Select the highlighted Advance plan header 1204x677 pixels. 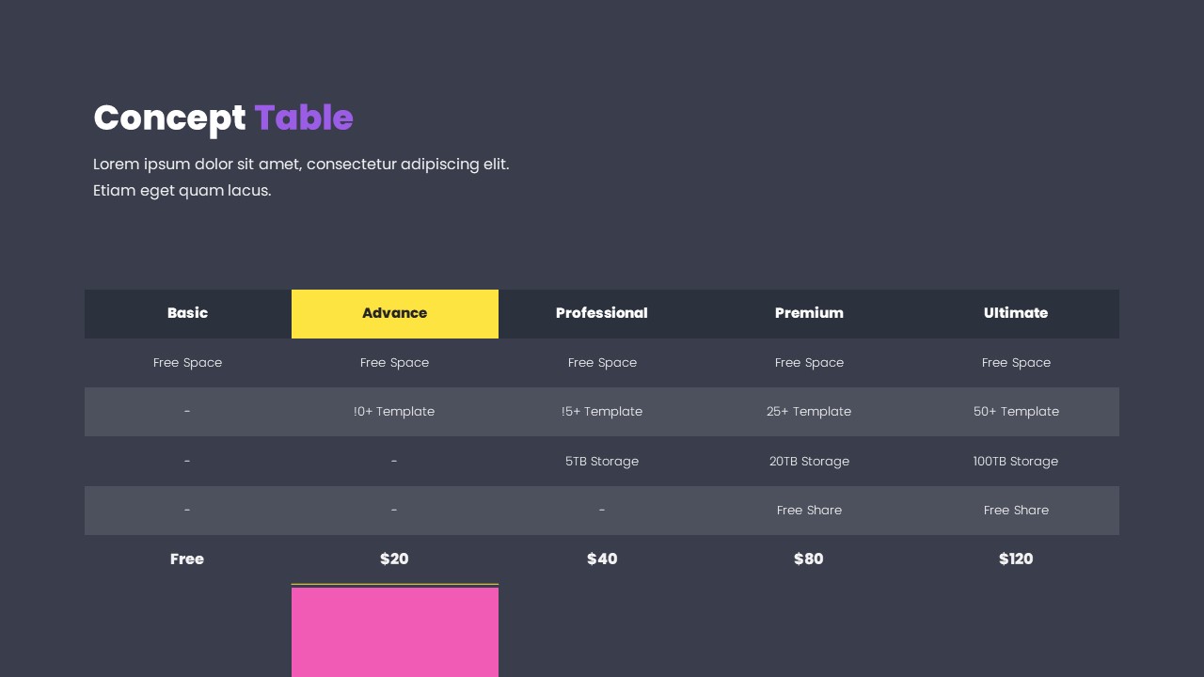394,313
